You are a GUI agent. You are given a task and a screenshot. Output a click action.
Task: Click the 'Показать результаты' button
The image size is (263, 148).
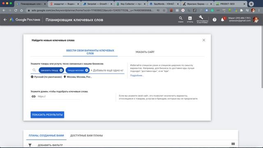(47, 115)
